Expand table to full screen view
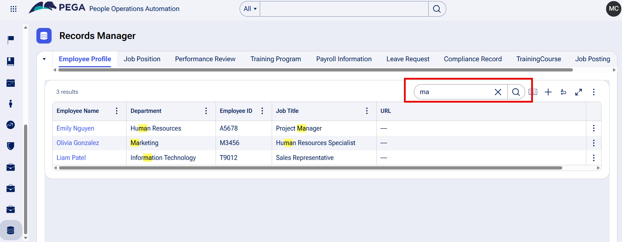Screen dimensions: 622x242 (579, 92)
